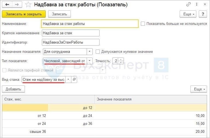Click the 10,00 value cell
This screenshot has width=210, height=138.
coord(151,116)
